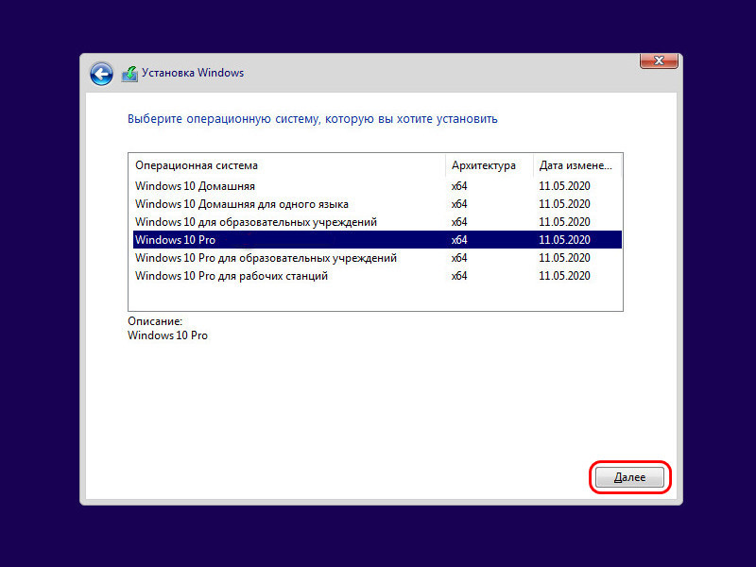Choose Windows 10 для образовательных учреждений
The height and width of the screenshot is (567, 756).
tap(377, 222)
